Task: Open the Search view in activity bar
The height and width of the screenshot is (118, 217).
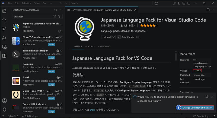Action: coord(4,20)
